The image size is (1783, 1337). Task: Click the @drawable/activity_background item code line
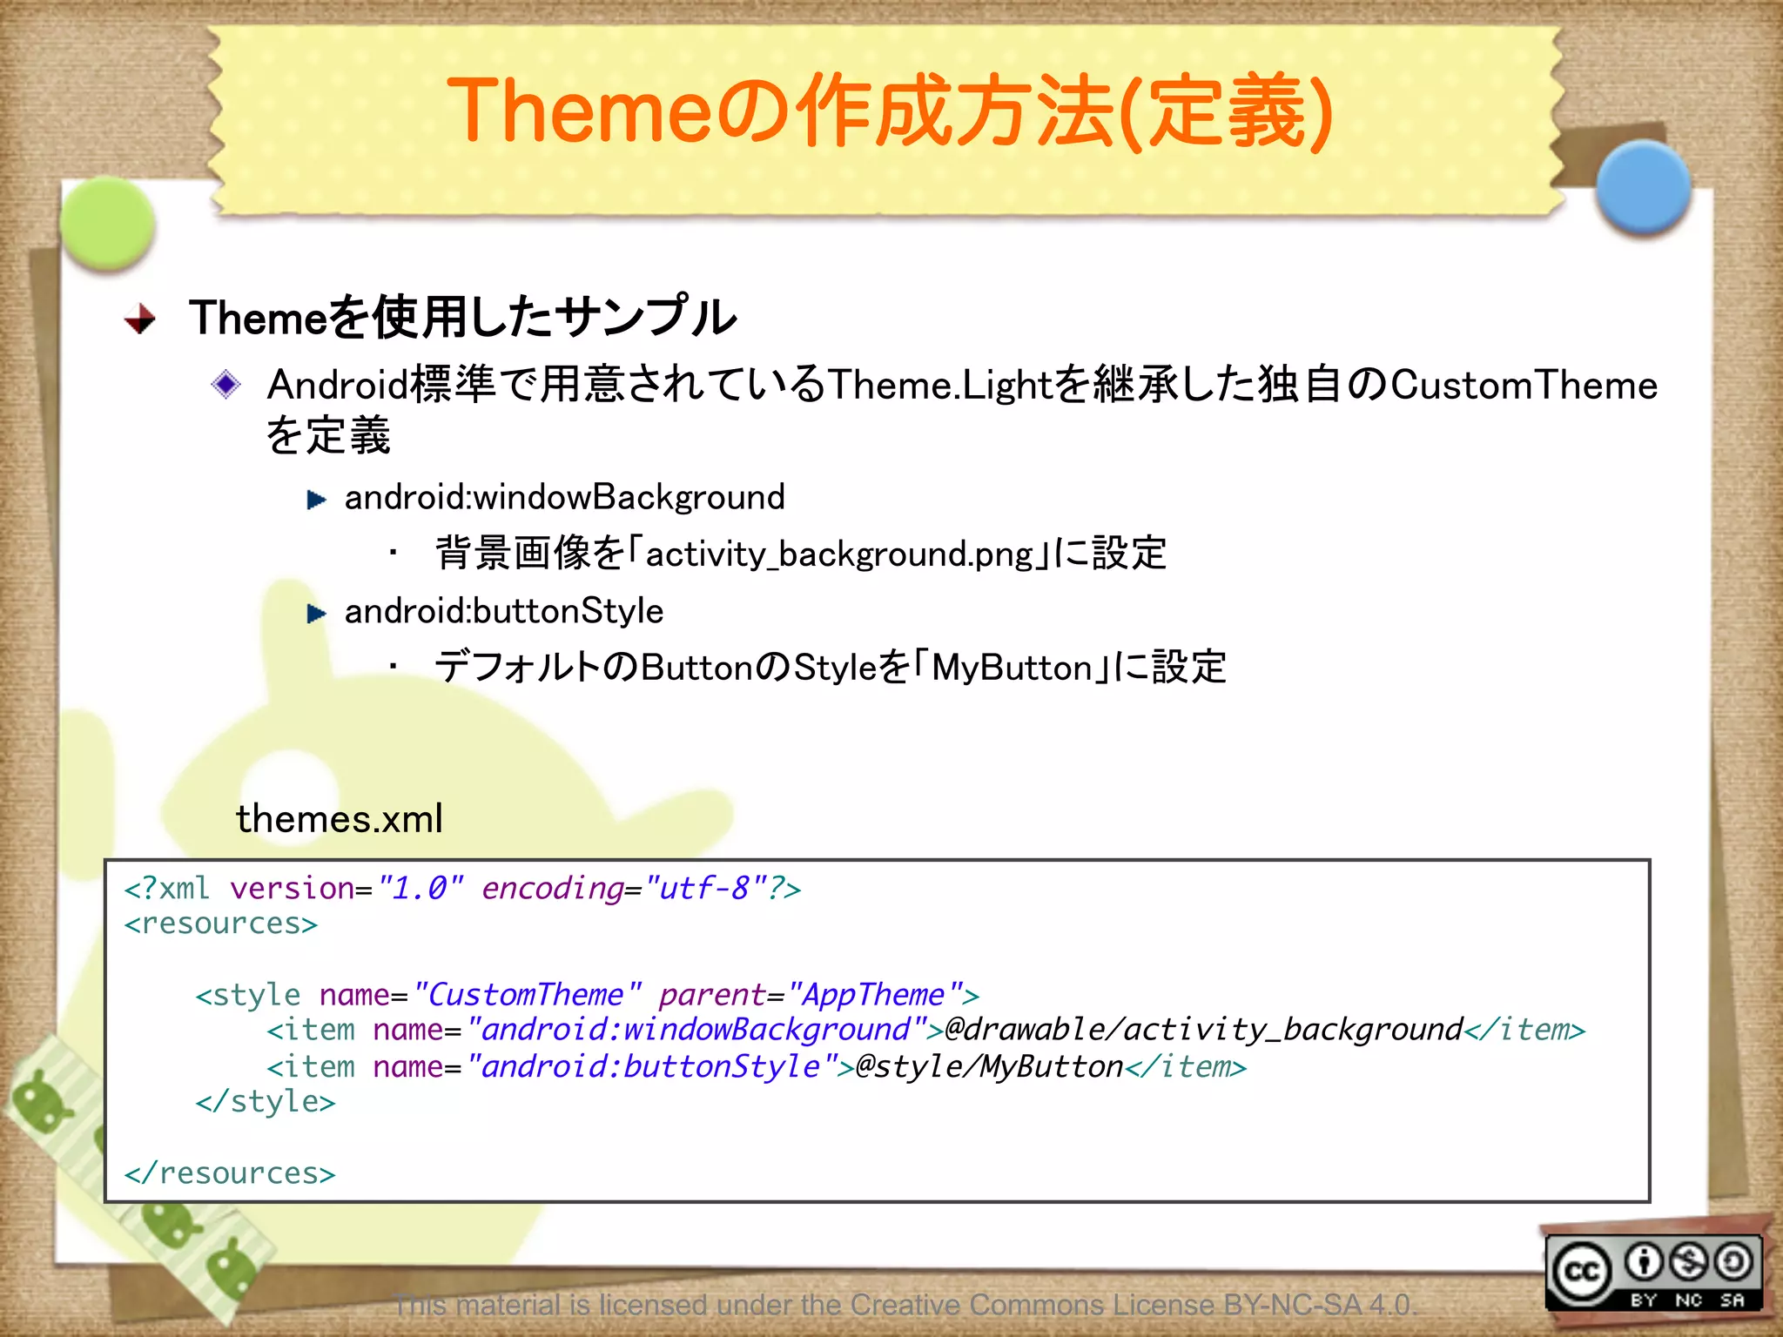926,1031
